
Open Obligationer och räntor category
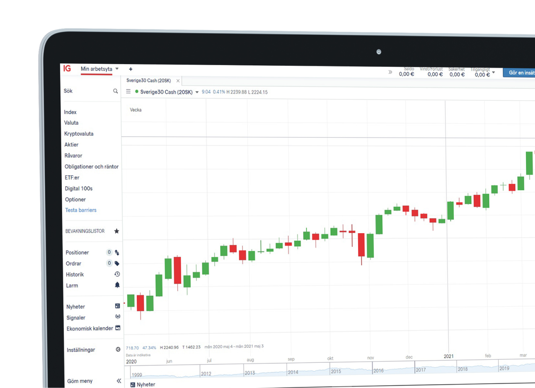tap(92, 167)
